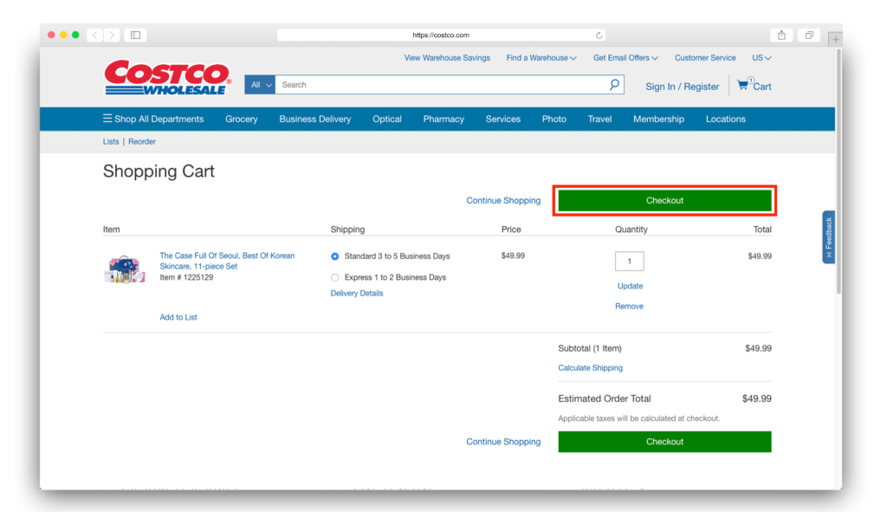887x512 pixels.
Task: Click Add to List link
Action: point(178,317)
